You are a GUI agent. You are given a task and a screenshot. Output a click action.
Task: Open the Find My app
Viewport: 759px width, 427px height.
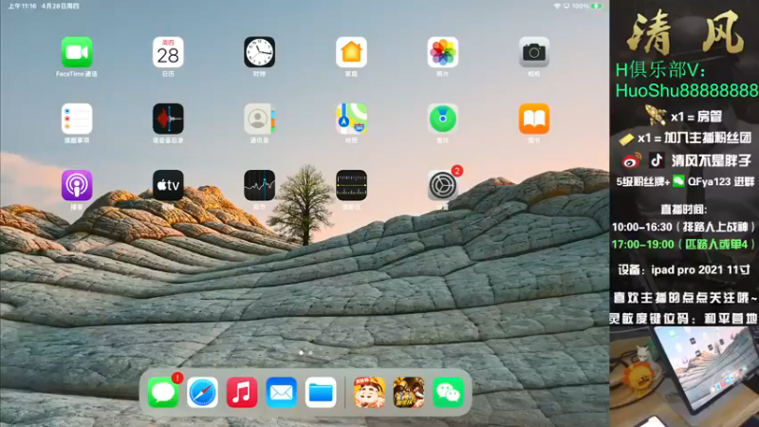pos(442,119)
